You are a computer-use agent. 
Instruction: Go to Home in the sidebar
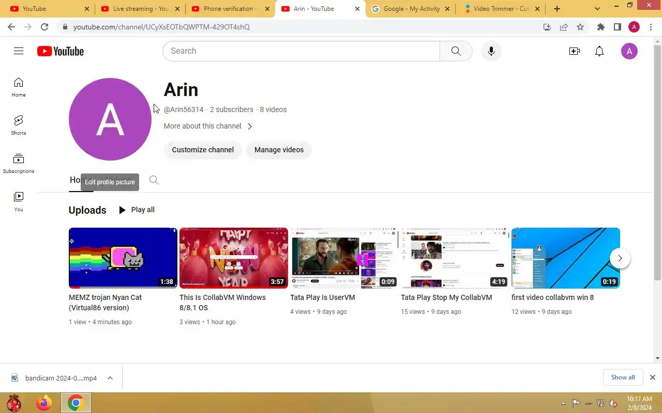coord(19,87)
